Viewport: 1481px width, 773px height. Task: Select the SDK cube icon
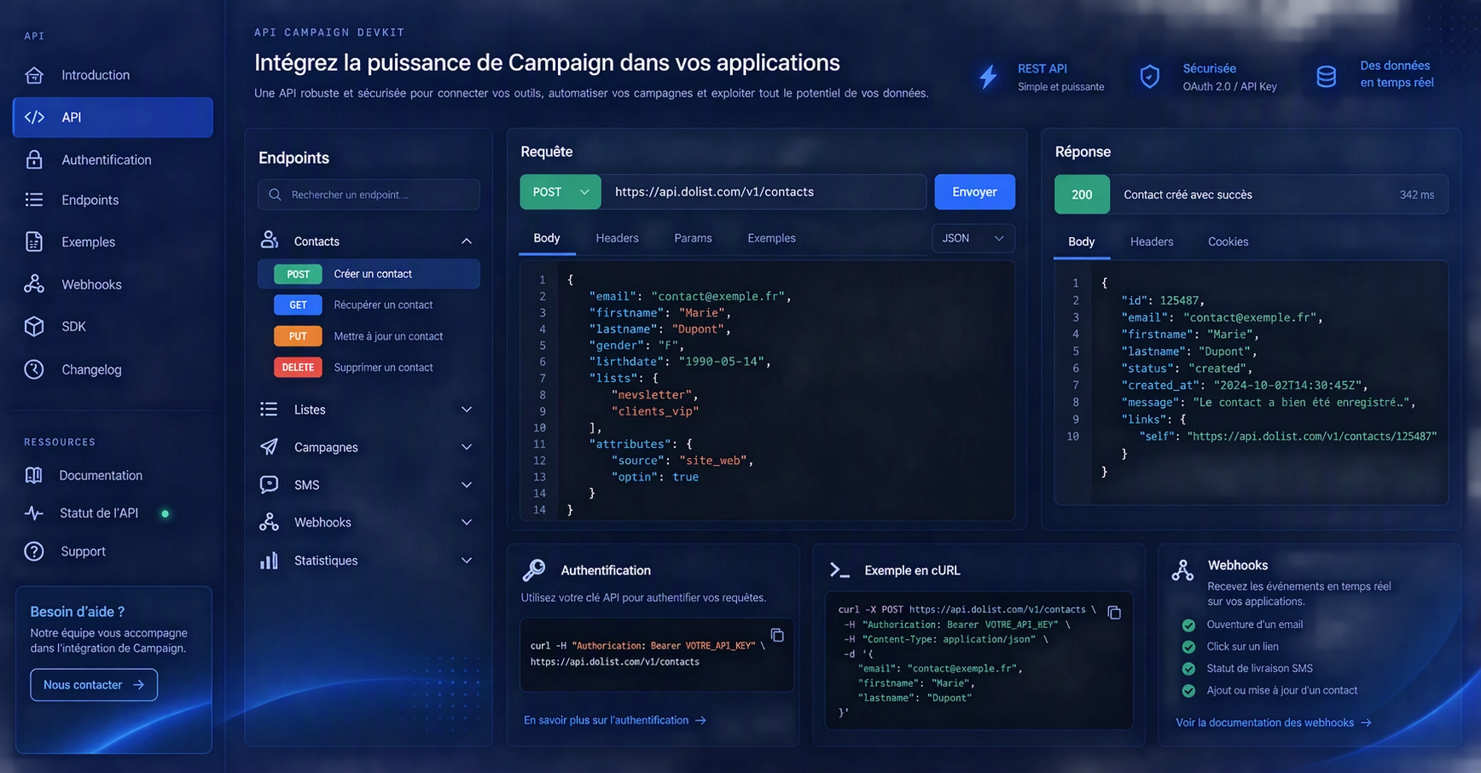coord(34,326)
